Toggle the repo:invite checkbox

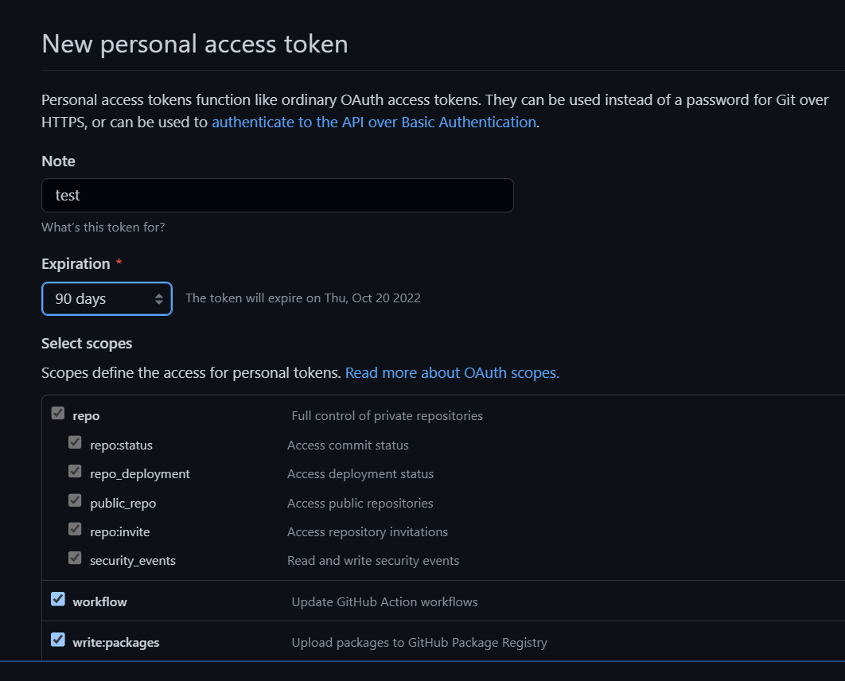pyautogui.click(x=75, y=529)
